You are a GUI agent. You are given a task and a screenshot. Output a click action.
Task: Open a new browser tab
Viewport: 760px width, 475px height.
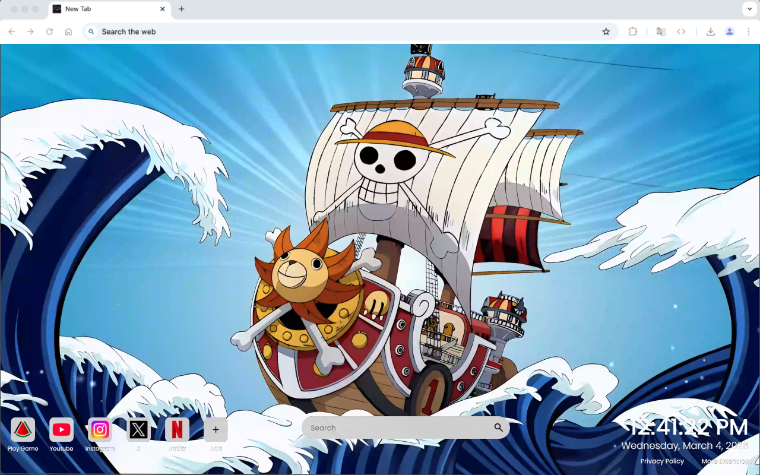pos(182,9)
